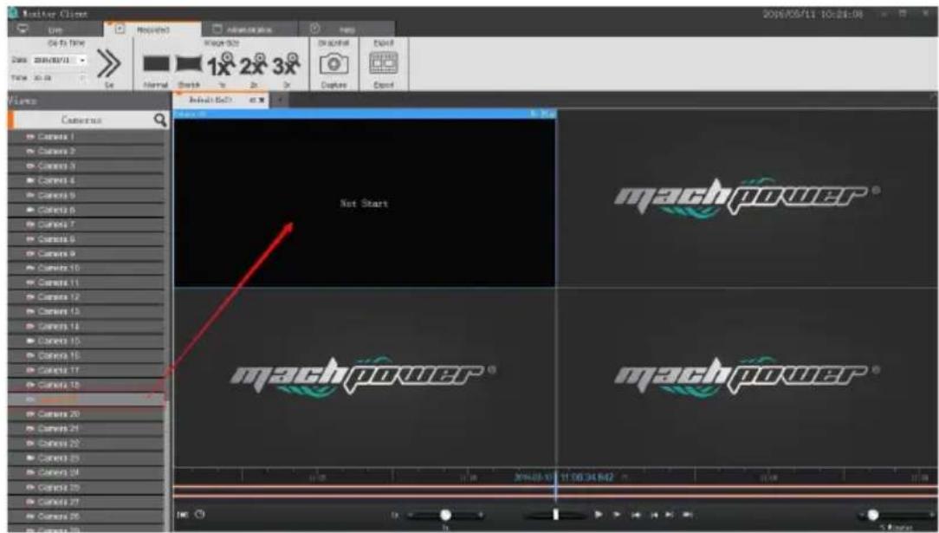Select Camera 15 in the list
The image size is (939, 533).
(x=87, y=341)
